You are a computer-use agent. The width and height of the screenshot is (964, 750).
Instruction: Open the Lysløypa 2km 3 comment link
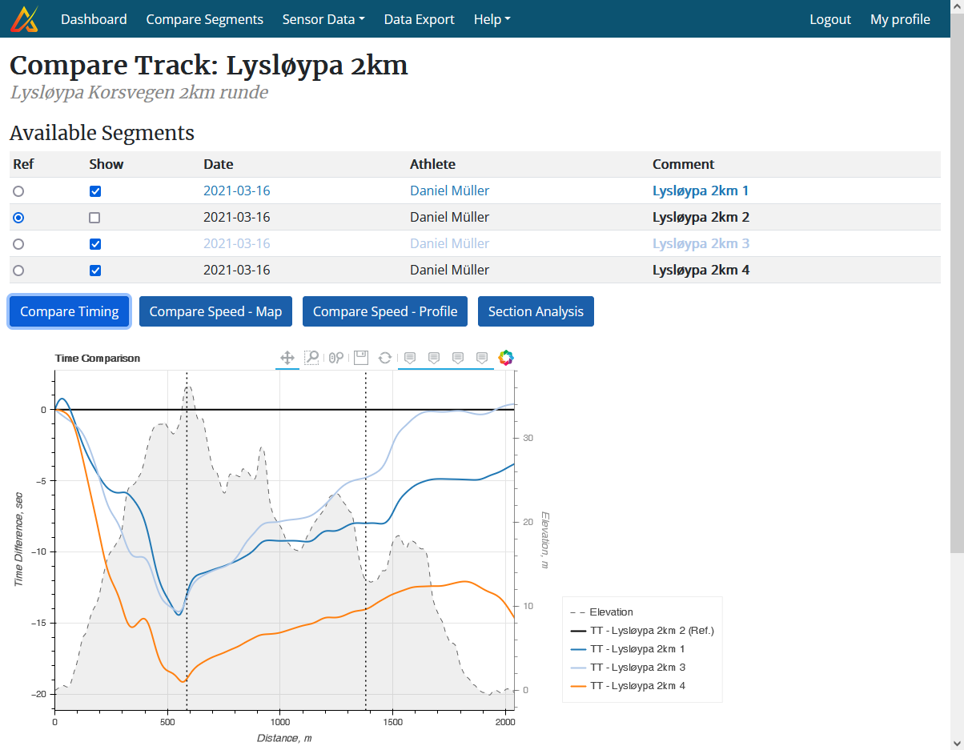pyautogui.click(x=701, y=243)
